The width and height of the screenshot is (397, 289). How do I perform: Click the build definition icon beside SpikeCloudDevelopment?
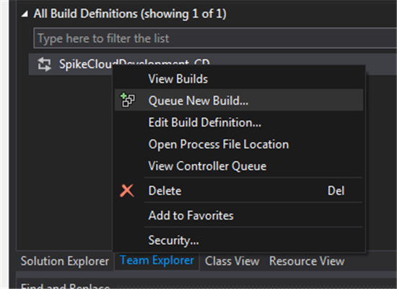(x=44, y=64)
